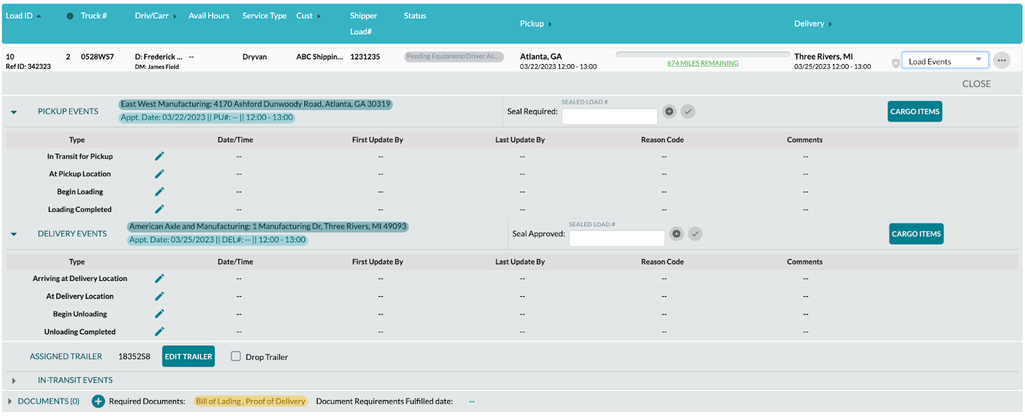Click info icon in the table header
The width and height of the screenshot is (1025, 416).
tap(70, 16)
